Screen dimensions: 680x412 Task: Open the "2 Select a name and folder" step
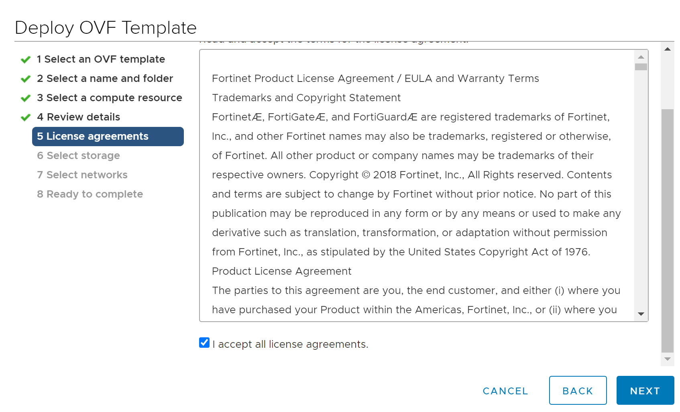point(105,78)
